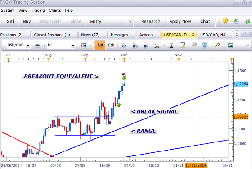Select the ruler measure tool

[217, 46]
